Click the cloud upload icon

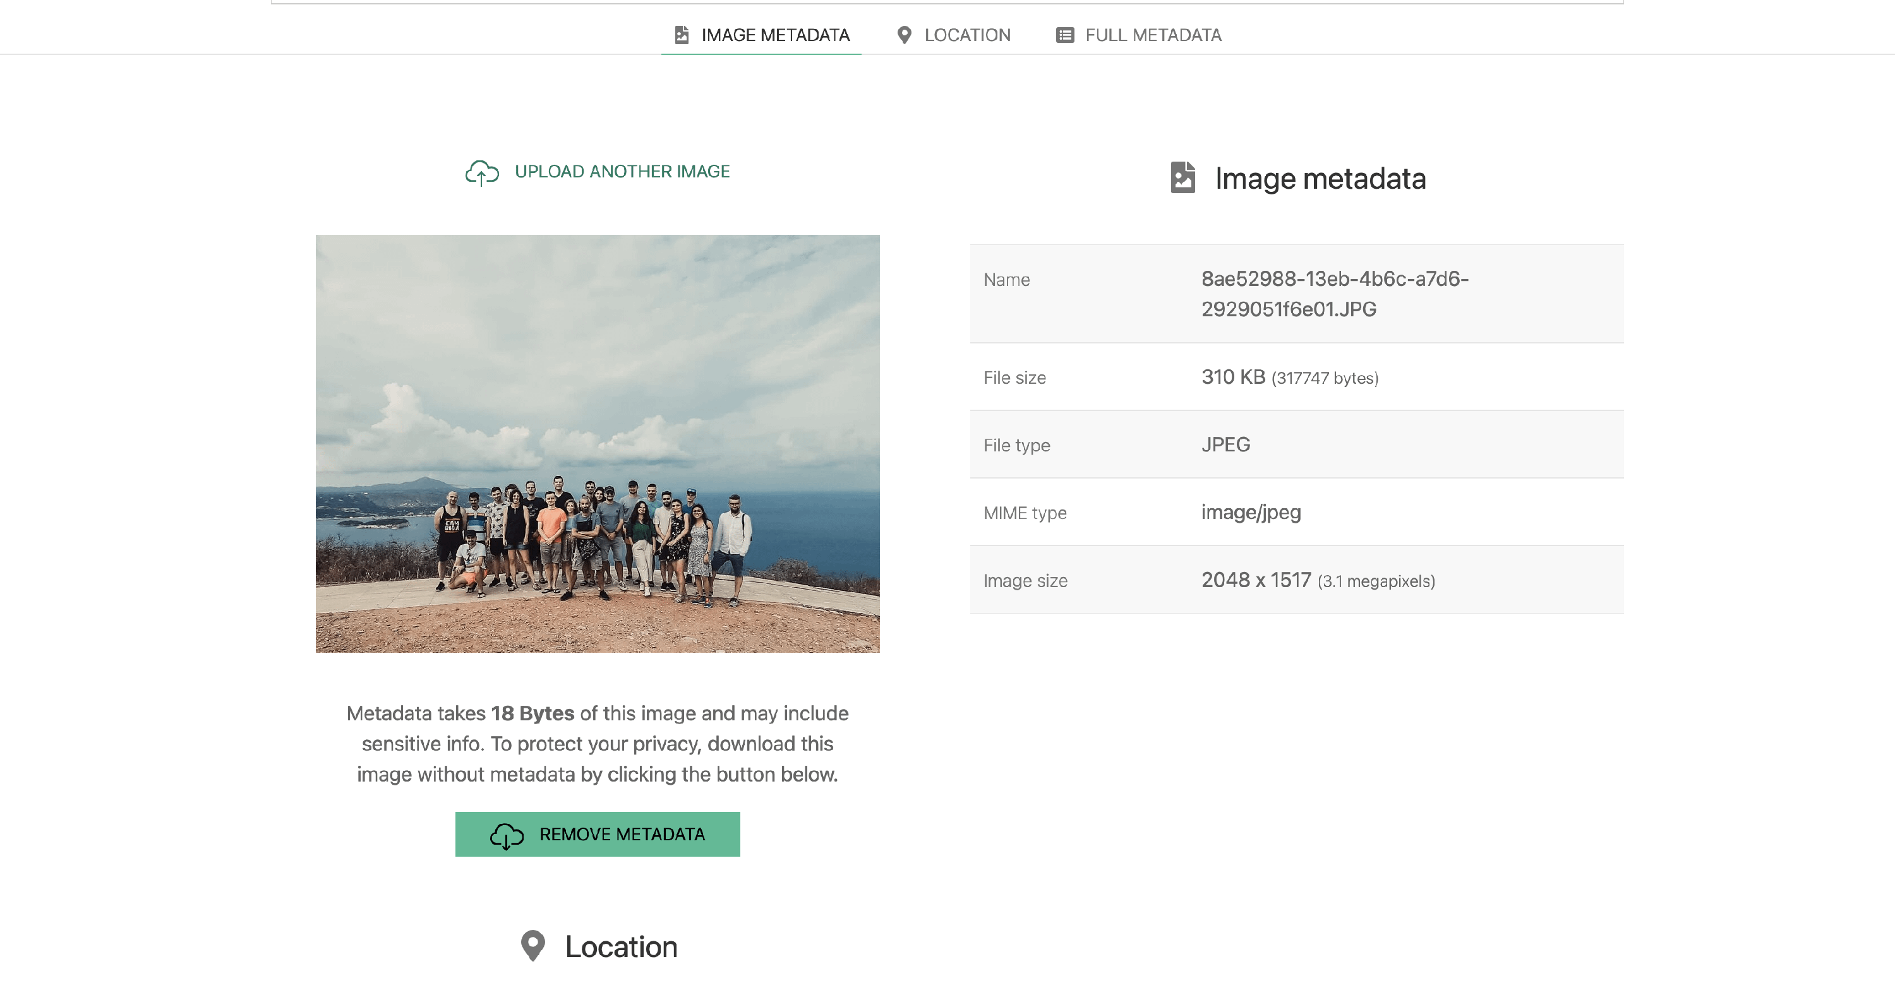(482, 173)
